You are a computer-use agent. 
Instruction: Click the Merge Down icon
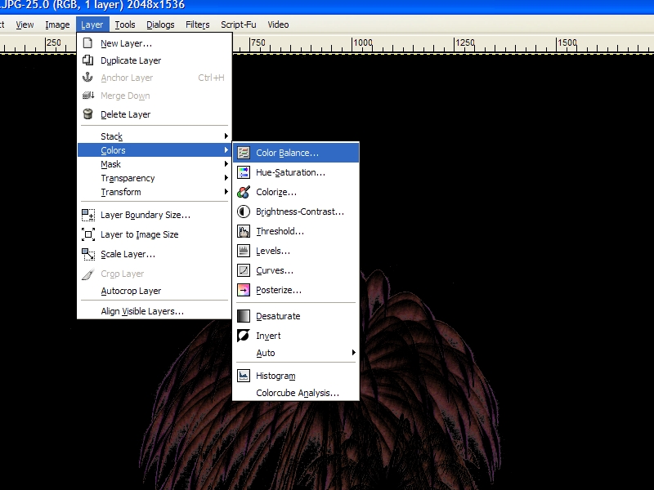[x=88, y=96]
